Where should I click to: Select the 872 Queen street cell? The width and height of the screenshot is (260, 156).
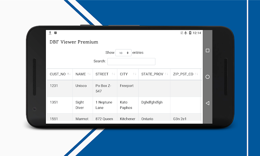pyautogui.click(x=105, y=117)
